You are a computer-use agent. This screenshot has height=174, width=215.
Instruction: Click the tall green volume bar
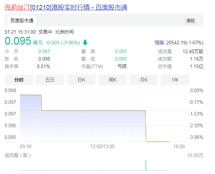[x=146, y=165]
